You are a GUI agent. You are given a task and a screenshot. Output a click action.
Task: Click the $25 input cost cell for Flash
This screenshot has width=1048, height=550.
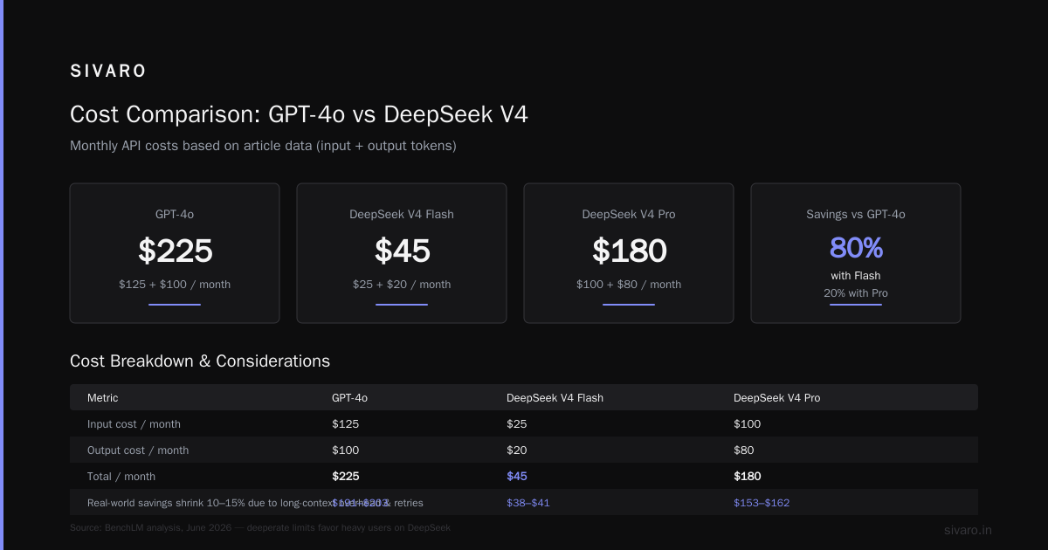point(517,423)
